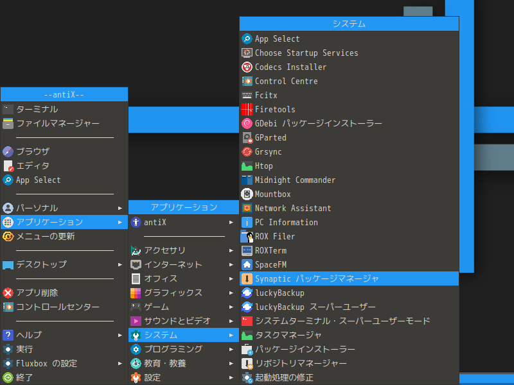Click the ブラウザ compass icon
This screenshot has width=514, height=385.
(x=8, y=151)
